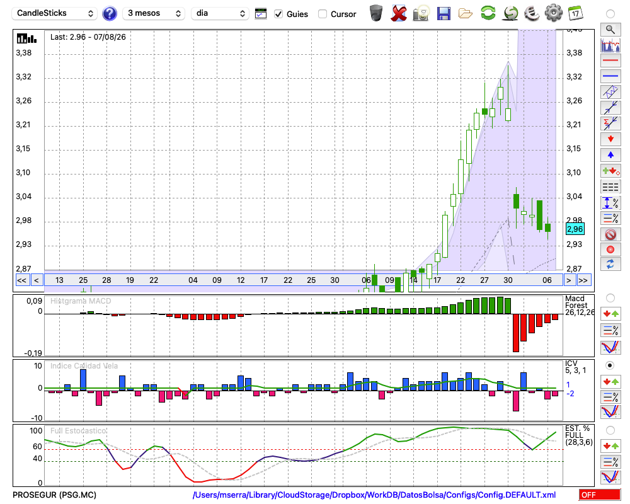Expand the 3 mesos period dropdown
The width and height of the screenshot is (630, 504).
(x=154, y=13)
